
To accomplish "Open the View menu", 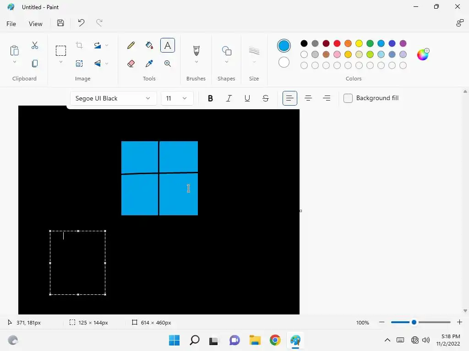I will click(35, 24).
